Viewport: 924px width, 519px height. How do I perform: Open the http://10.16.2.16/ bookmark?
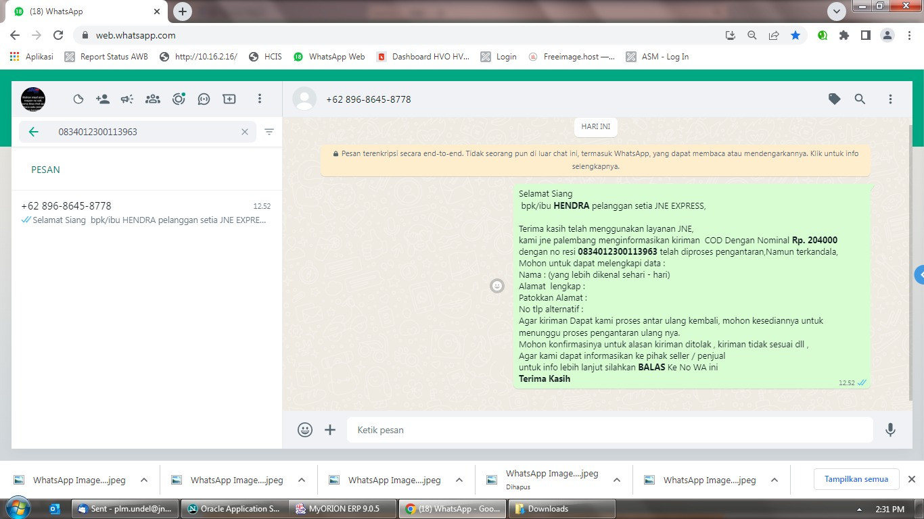tap(198, 57)
